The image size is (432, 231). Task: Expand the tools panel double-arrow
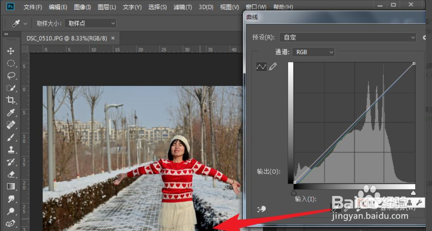pyautogui.click(x=6, y=34)
